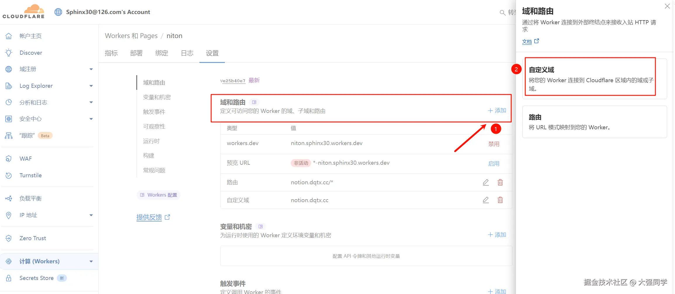This screenshot has width=675, height=294.
Task: Edit the 自定义域 notion.dqtx.cc entry
Action: (486, 200)
